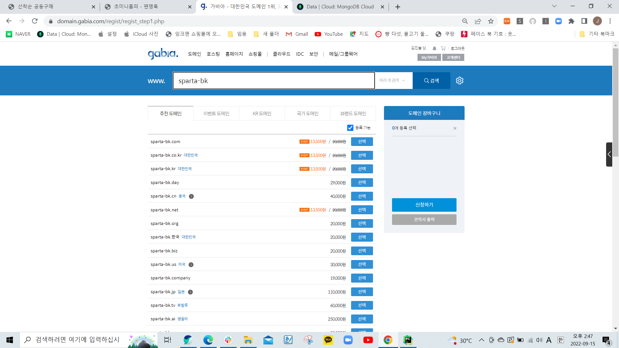
Task: Click the browser address bar
Action: pos(251,21)
